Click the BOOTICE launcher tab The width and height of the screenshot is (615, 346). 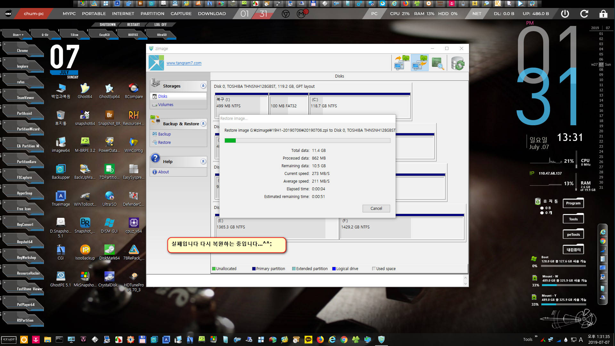pos(133,35)
